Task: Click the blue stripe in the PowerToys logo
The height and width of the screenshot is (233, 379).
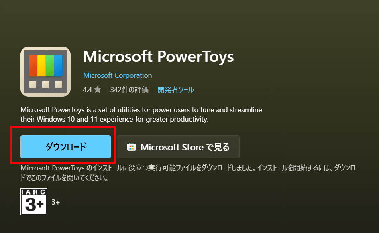Action: tap(58, 65)
